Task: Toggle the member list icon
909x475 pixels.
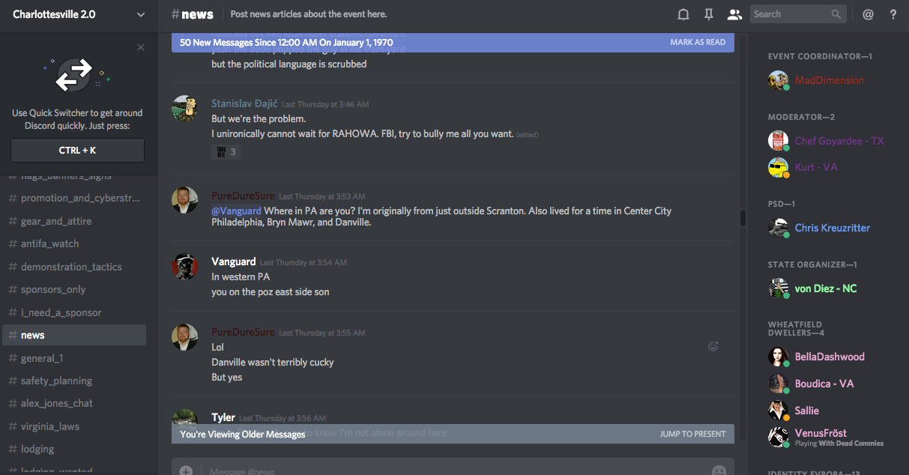Action: [734, 14]
